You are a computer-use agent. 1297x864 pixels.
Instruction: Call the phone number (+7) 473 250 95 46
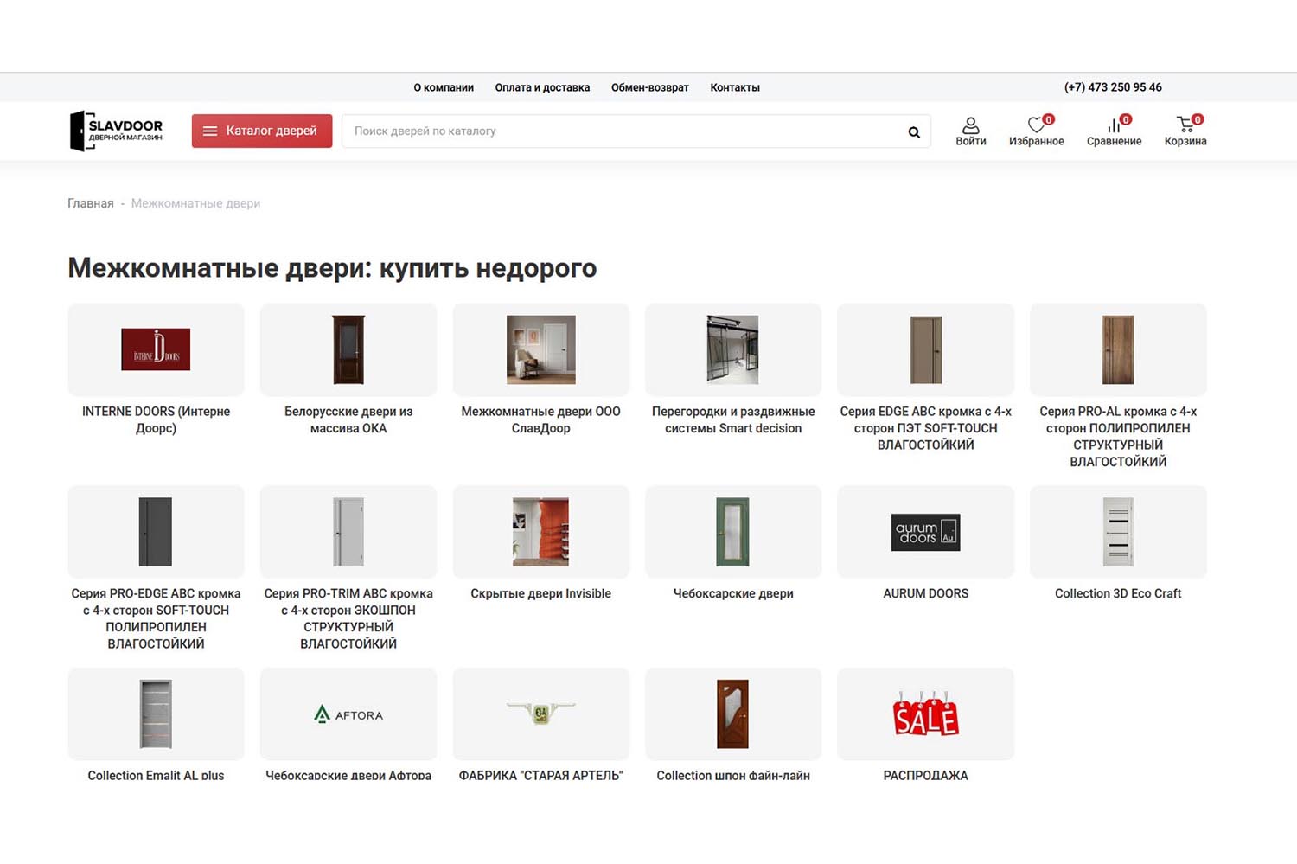1113,87
